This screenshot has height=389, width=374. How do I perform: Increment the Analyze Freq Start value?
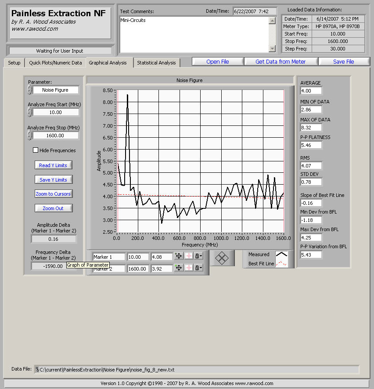pos(29,110)
